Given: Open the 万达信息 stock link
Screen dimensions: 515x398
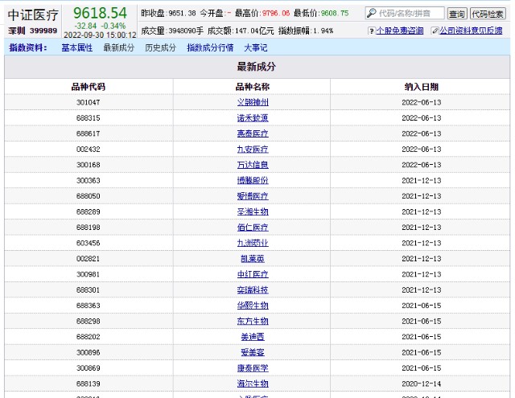Looking at the screenshot, I should (x=252, y=165).
